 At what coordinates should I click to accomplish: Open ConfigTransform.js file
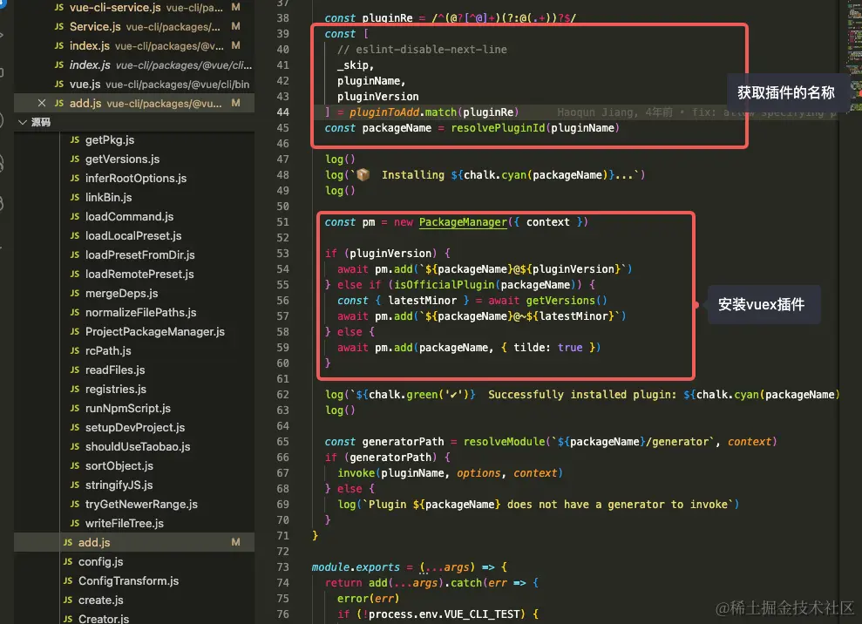pos(129,581)
